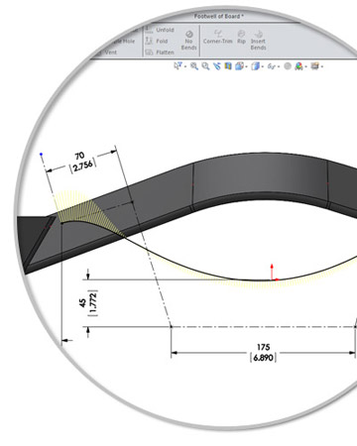Click the Zoom to Area magnifier icon
The image size is (357, 446).
click(205, 66)
